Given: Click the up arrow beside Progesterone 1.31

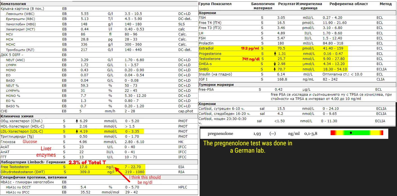Looking at the screenshot, I should (x=275, y=54).
